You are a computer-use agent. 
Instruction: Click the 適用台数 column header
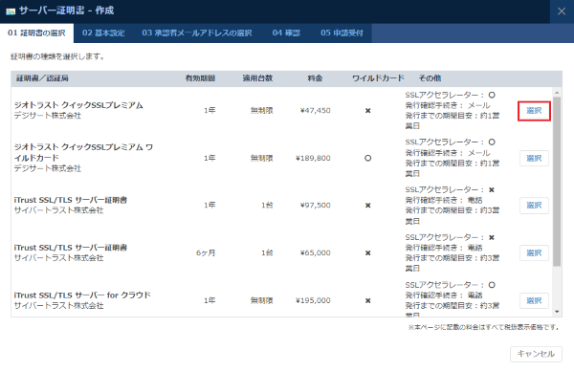click(x=257, y=78)
